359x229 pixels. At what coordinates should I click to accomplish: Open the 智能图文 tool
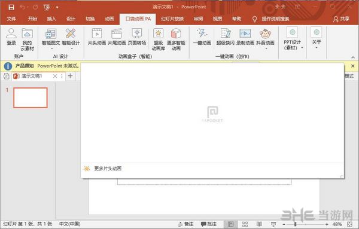tap(51, 36)
